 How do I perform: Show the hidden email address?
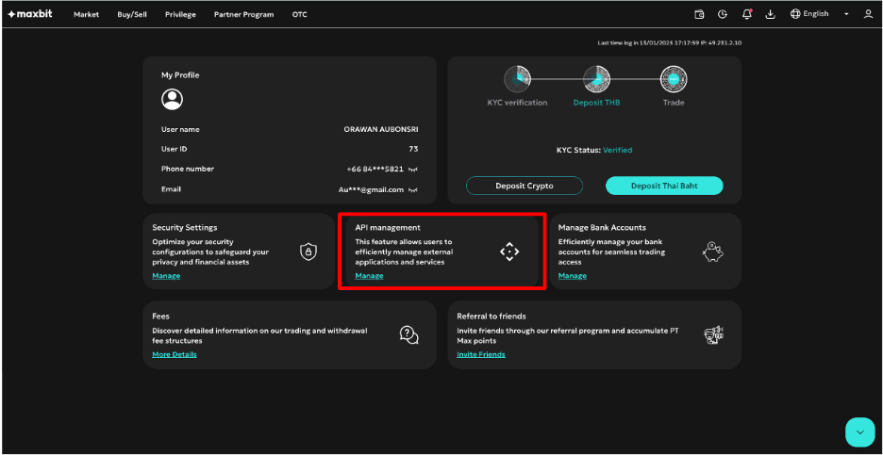coord(413,189)
